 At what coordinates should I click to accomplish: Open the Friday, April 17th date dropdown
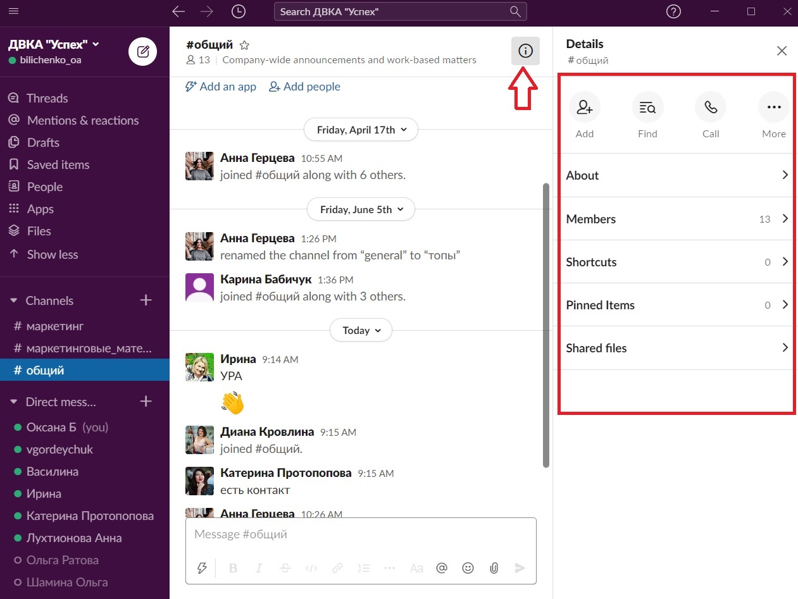[361, 130]
